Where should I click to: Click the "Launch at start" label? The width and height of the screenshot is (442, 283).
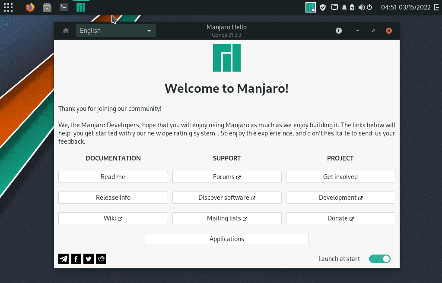(339, 259)
